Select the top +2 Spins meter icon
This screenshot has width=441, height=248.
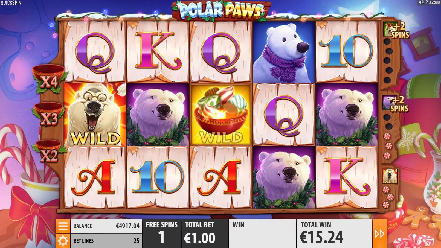pos(396,30)
